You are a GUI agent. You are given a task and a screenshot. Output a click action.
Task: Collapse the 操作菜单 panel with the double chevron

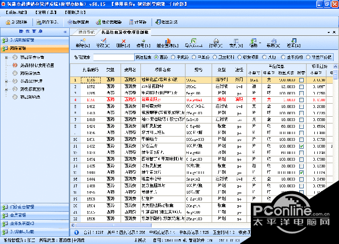click(x=65, y=31)
